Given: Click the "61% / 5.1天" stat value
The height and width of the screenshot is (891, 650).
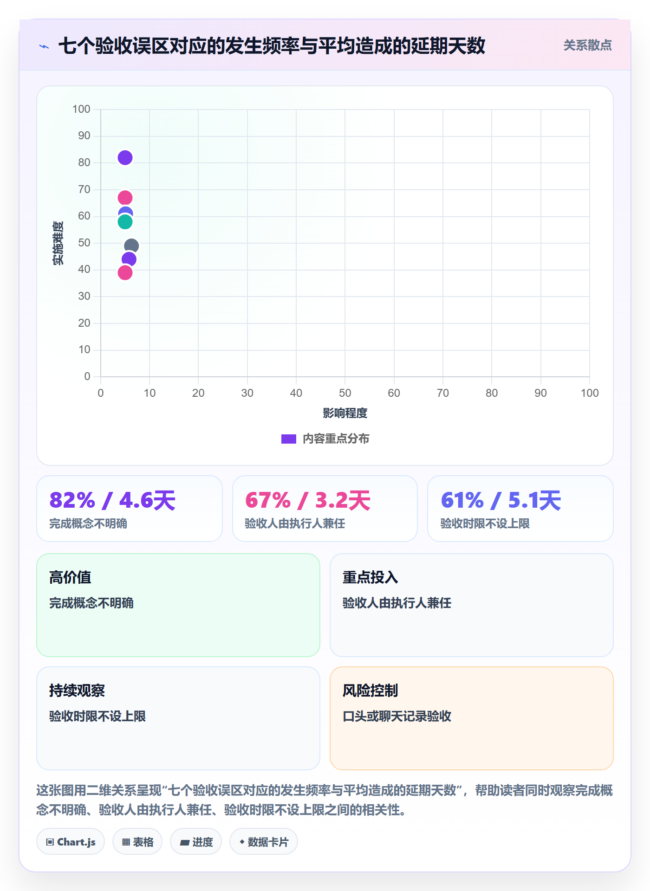Looking at the screenshot, I should tap(501, 500).
